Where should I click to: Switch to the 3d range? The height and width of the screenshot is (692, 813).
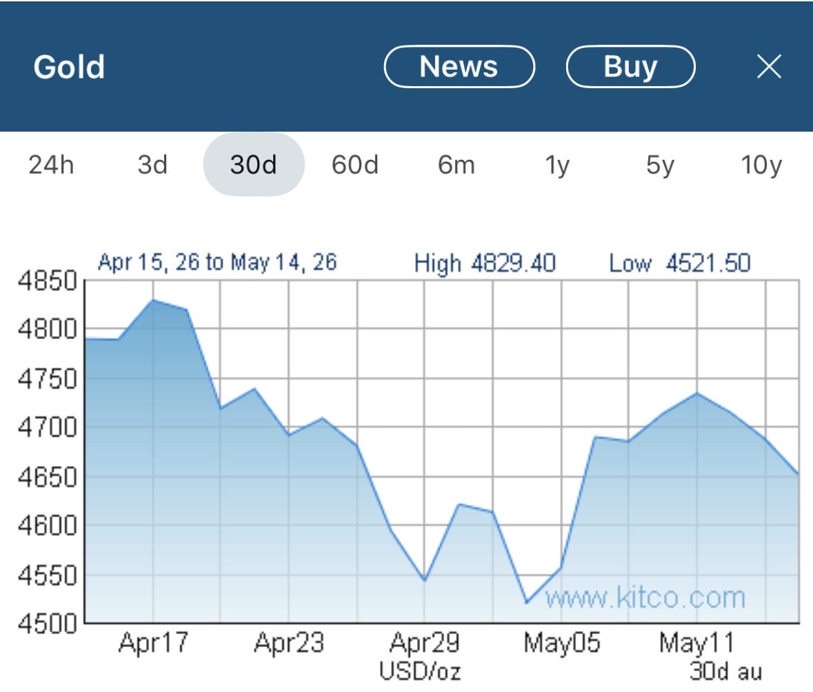[152, 165]
